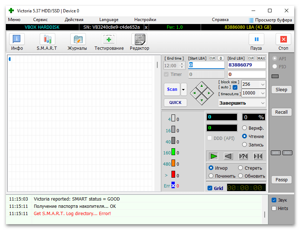Open the Инфо drive information icon
The width and height of the screenshot is (300, 230).
point(17,39)
